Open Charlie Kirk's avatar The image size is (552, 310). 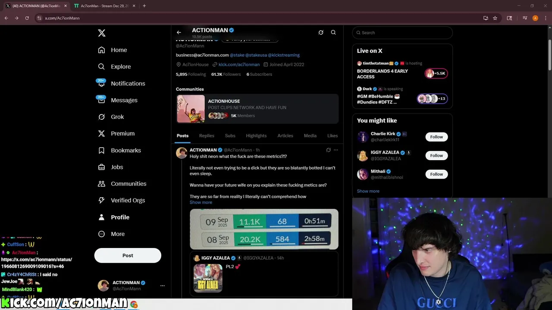363,137
